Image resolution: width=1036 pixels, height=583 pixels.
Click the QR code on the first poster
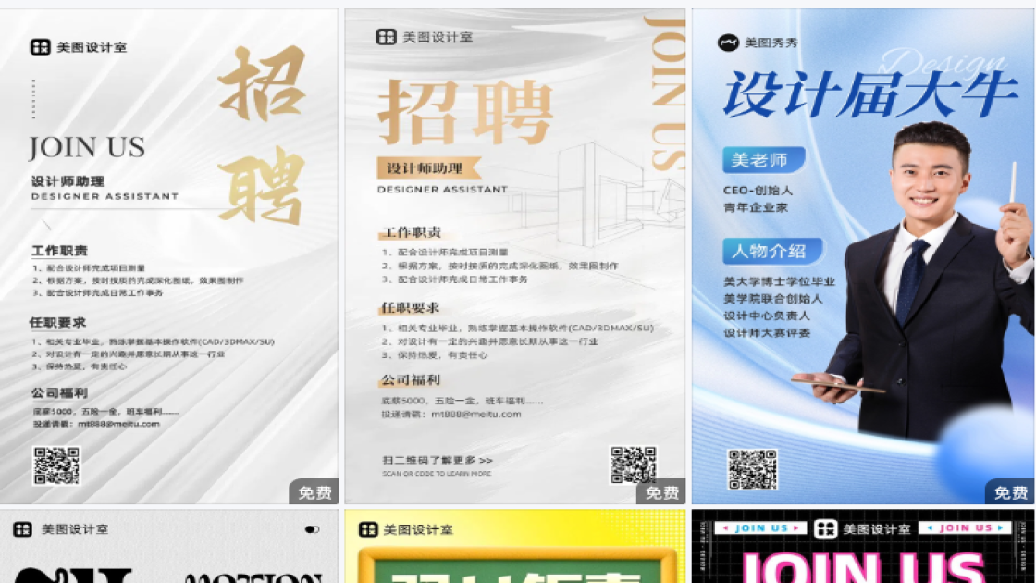tap(56, 465)
